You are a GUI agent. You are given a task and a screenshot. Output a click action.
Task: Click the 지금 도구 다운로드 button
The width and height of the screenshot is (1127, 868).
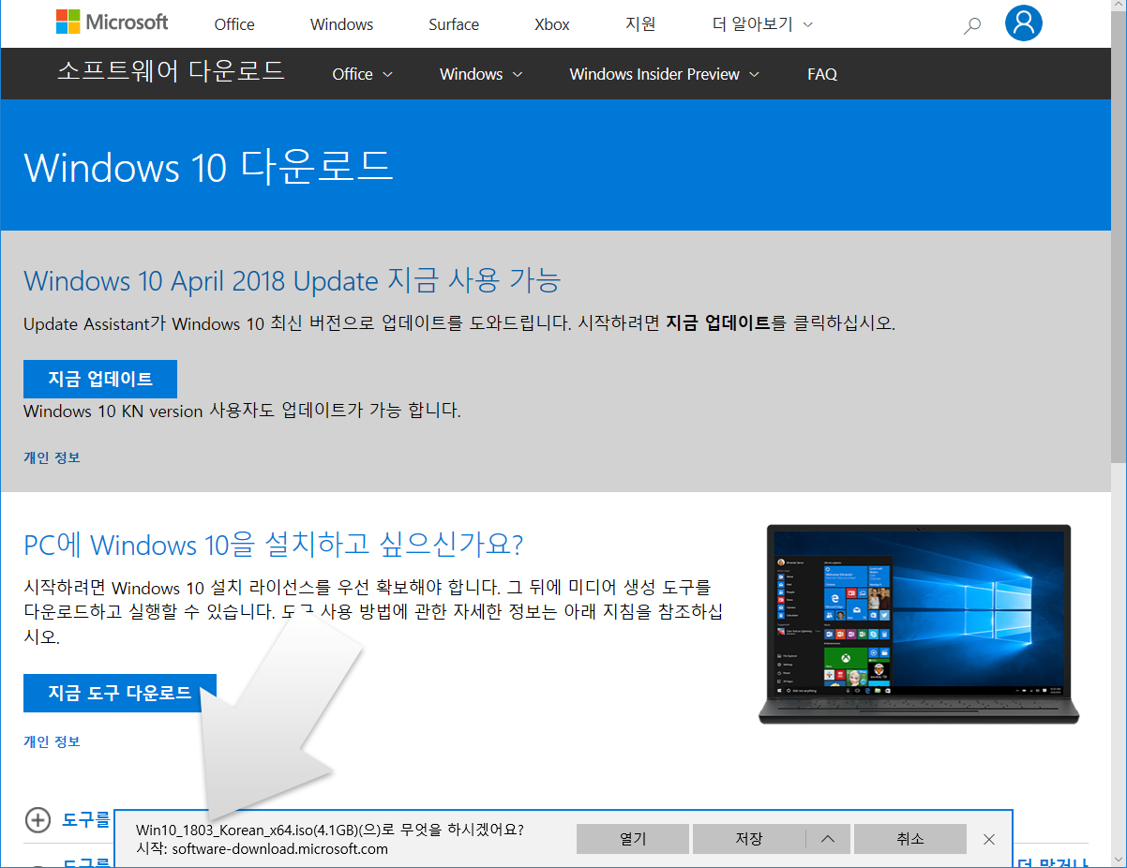(x=120, y=693)
